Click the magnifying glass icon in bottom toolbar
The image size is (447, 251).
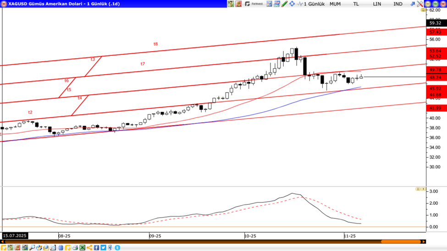(32, 248)
